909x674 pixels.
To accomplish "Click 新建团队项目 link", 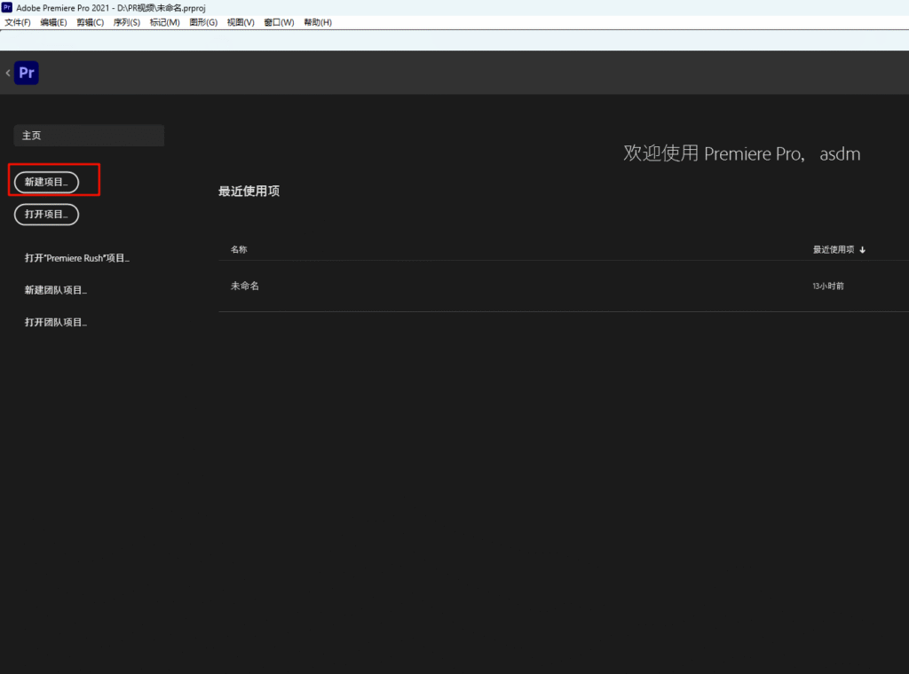I will (x=56, y=290).
